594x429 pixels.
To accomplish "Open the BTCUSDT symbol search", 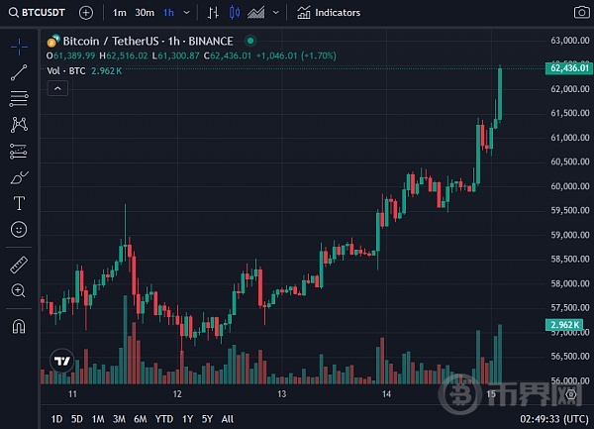I will pos(37,13).
